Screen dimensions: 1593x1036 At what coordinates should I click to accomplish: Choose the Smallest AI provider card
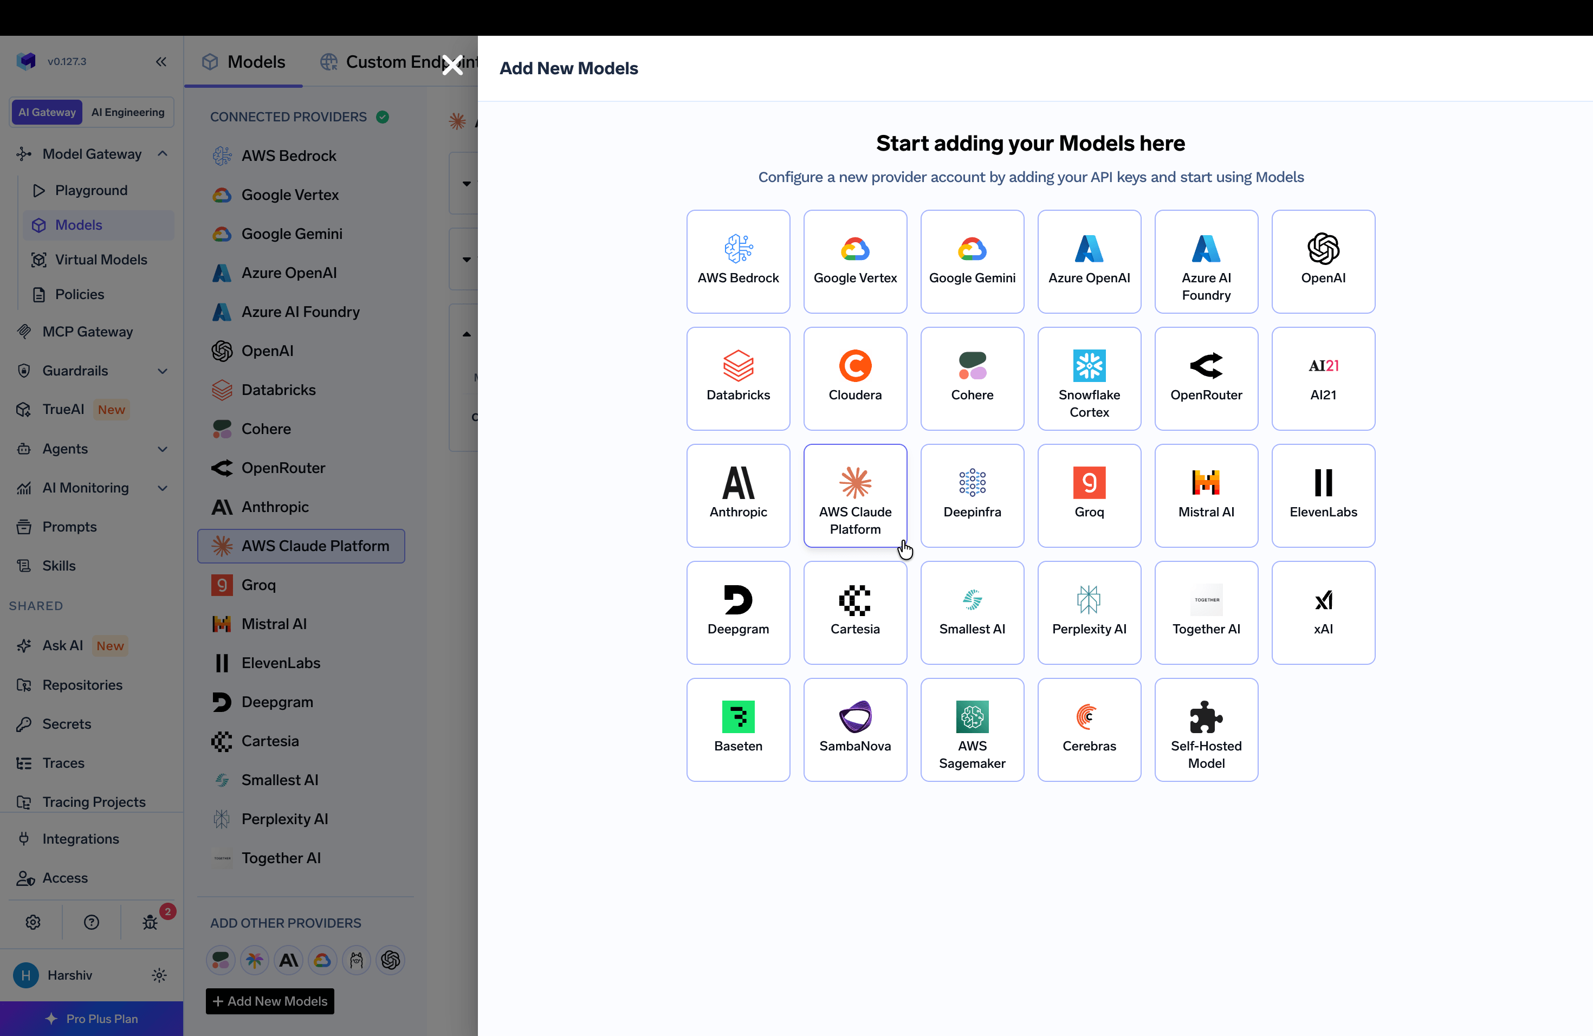point(973,613)
